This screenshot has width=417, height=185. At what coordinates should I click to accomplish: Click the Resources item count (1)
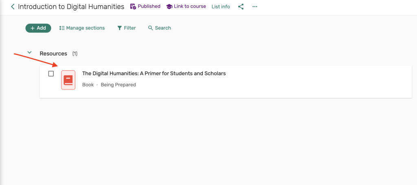75,54
